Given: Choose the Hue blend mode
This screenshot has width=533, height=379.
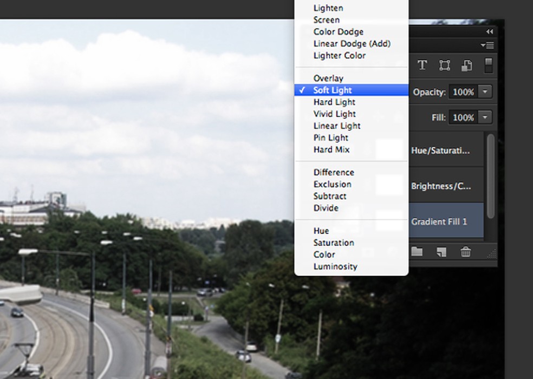Looking at the screenshot, I should (352, 231).
